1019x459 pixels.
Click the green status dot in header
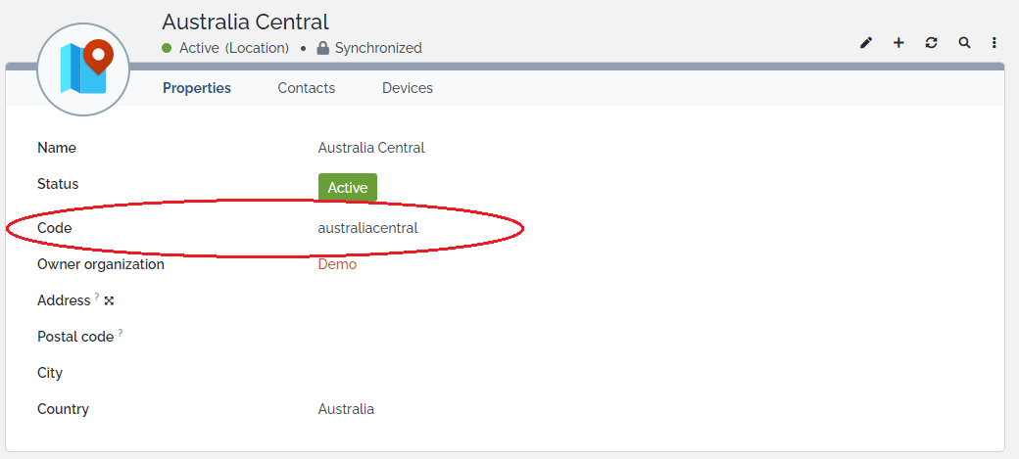pyautogui.click(x=168, y=48)
